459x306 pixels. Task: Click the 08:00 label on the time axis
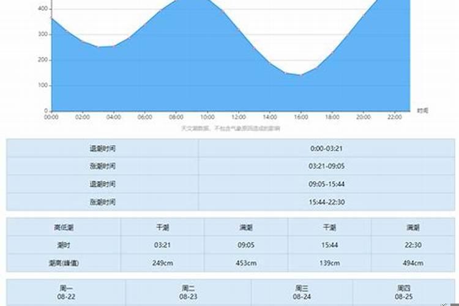tap(176, 117)
